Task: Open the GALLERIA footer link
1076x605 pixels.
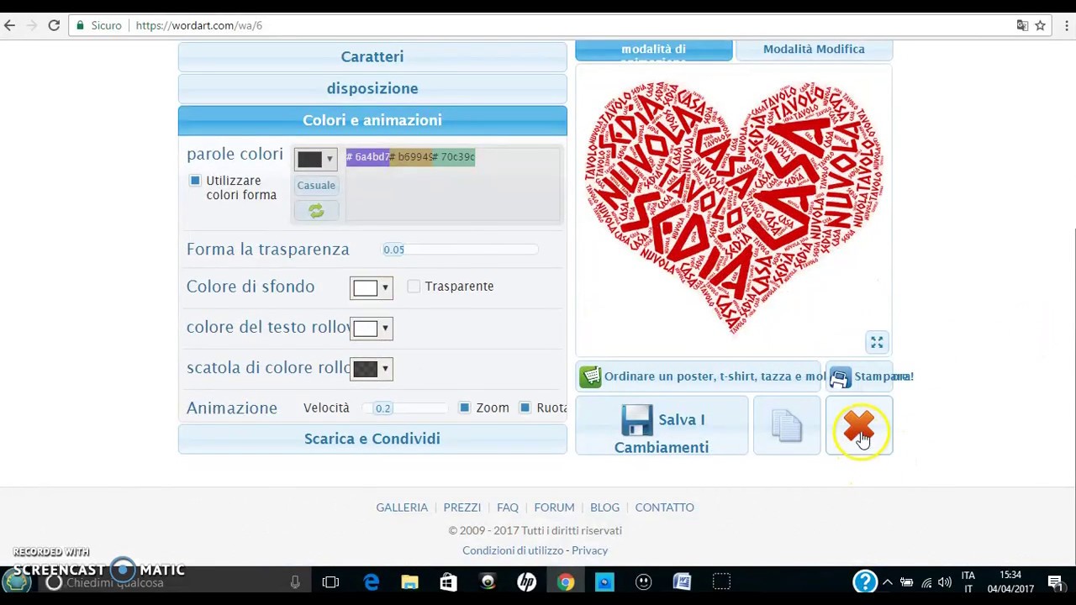Action: 402,508
